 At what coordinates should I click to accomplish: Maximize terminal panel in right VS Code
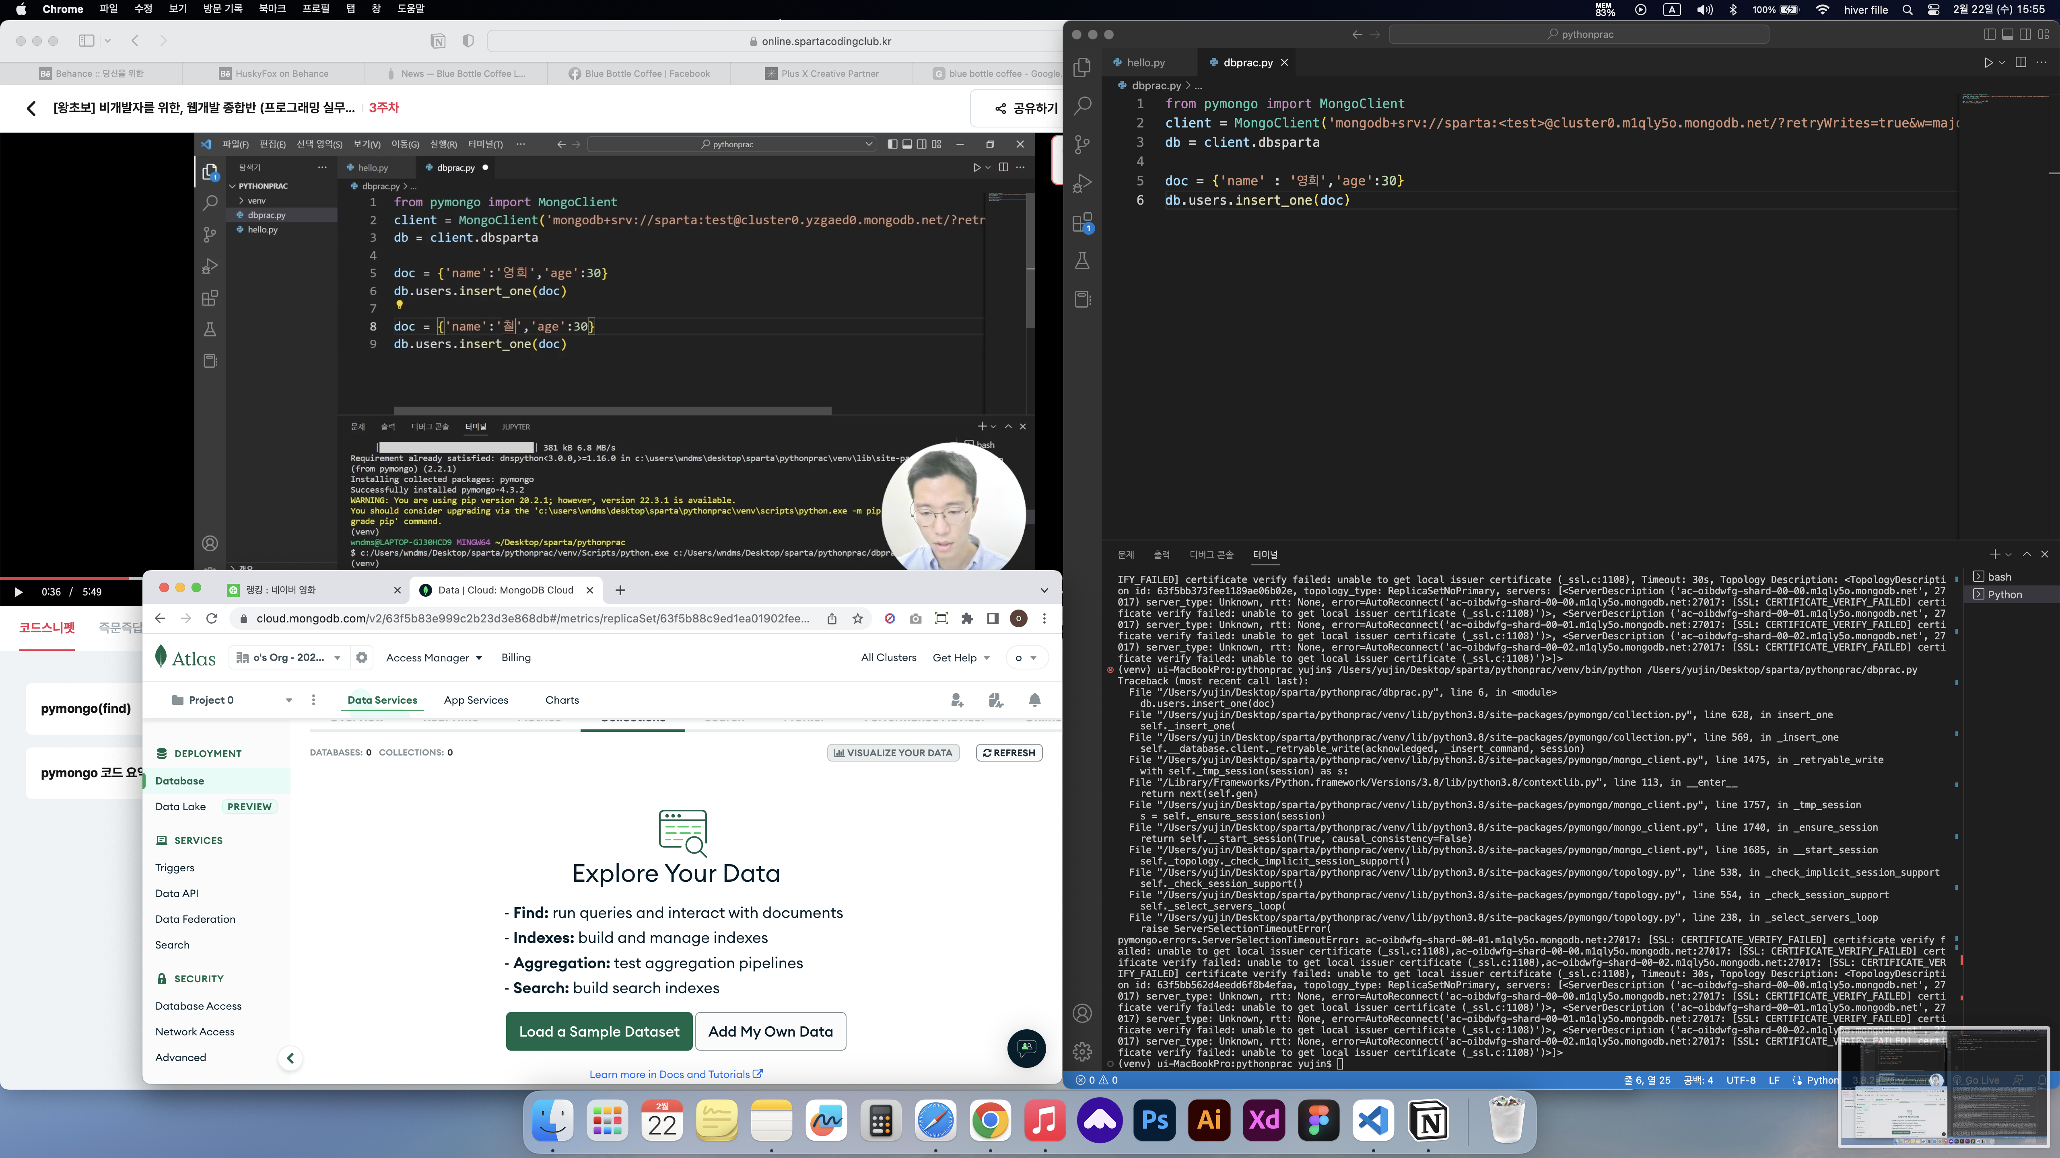click(x=2027, y=554)
